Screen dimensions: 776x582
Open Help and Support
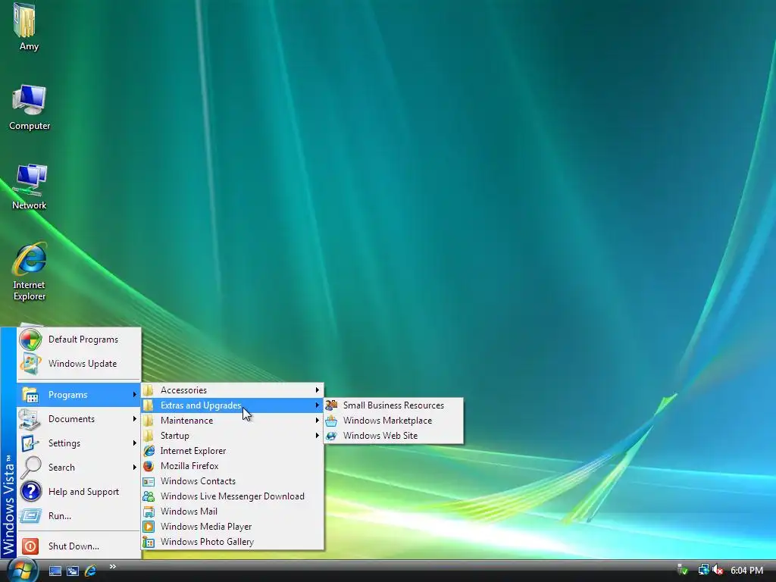tap(79, 492)
